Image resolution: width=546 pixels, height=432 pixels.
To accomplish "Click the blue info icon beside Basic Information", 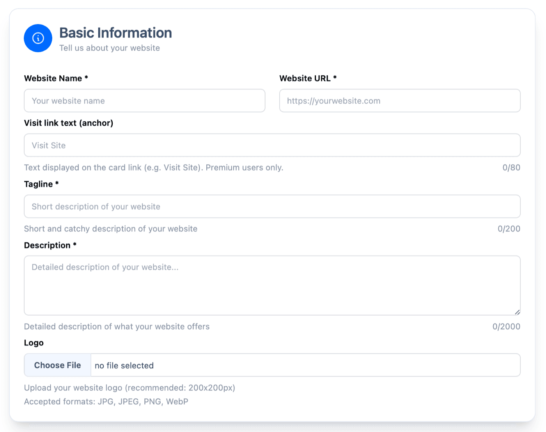I will pos(38,38).
